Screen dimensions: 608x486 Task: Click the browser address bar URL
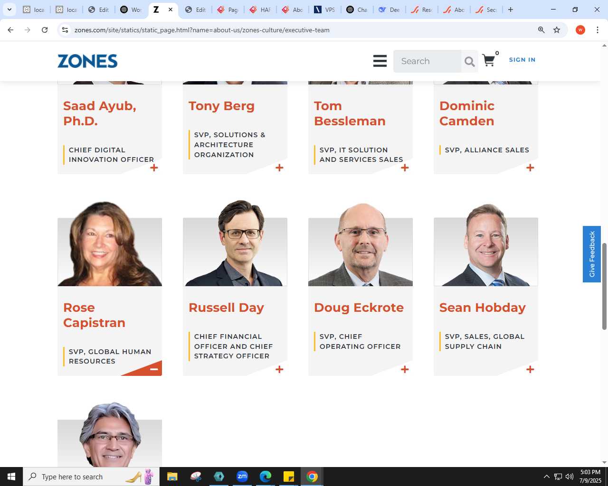[202, 30]
